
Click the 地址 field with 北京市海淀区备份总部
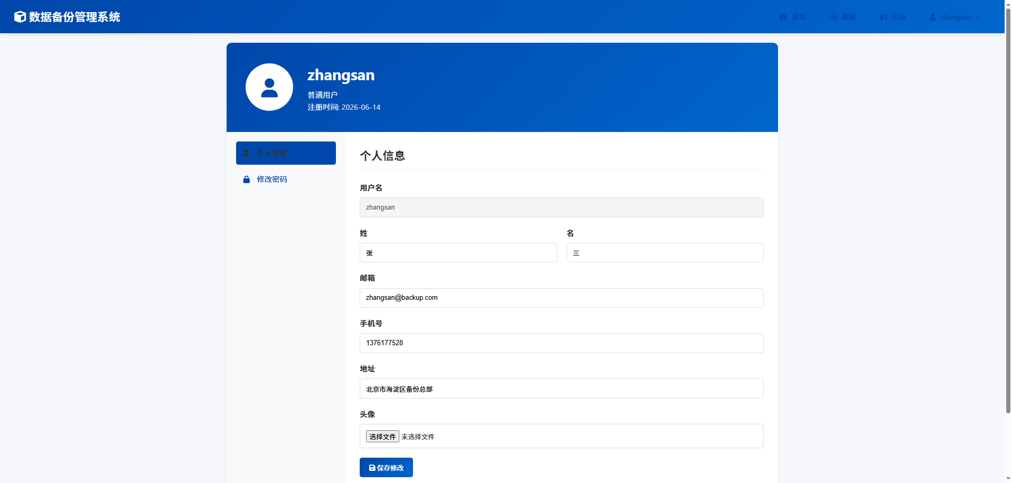tap(561, 389)
